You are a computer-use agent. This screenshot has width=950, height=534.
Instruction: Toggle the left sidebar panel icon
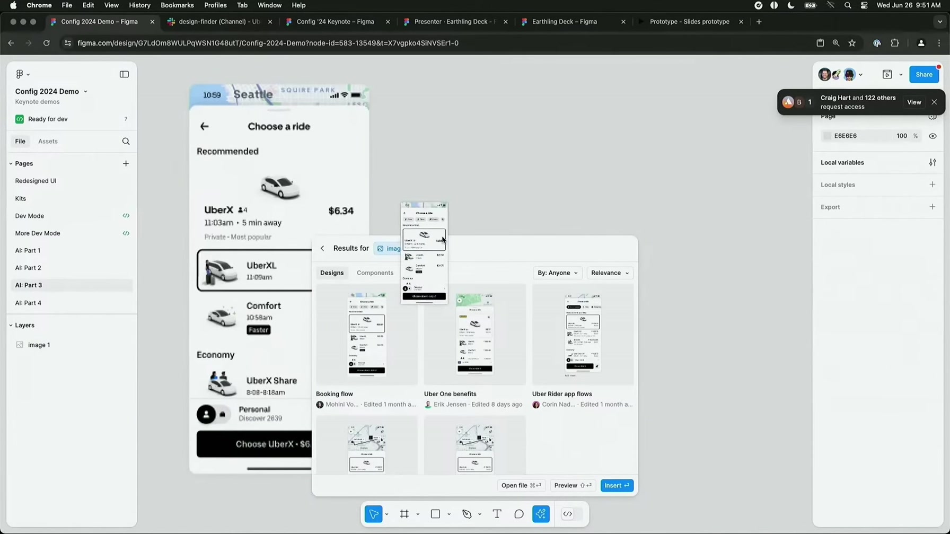[x=124, y=74]
